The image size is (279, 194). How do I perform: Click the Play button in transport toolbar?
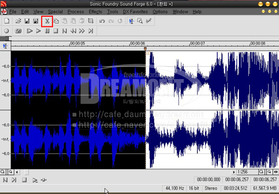click(x=38, y=31)
